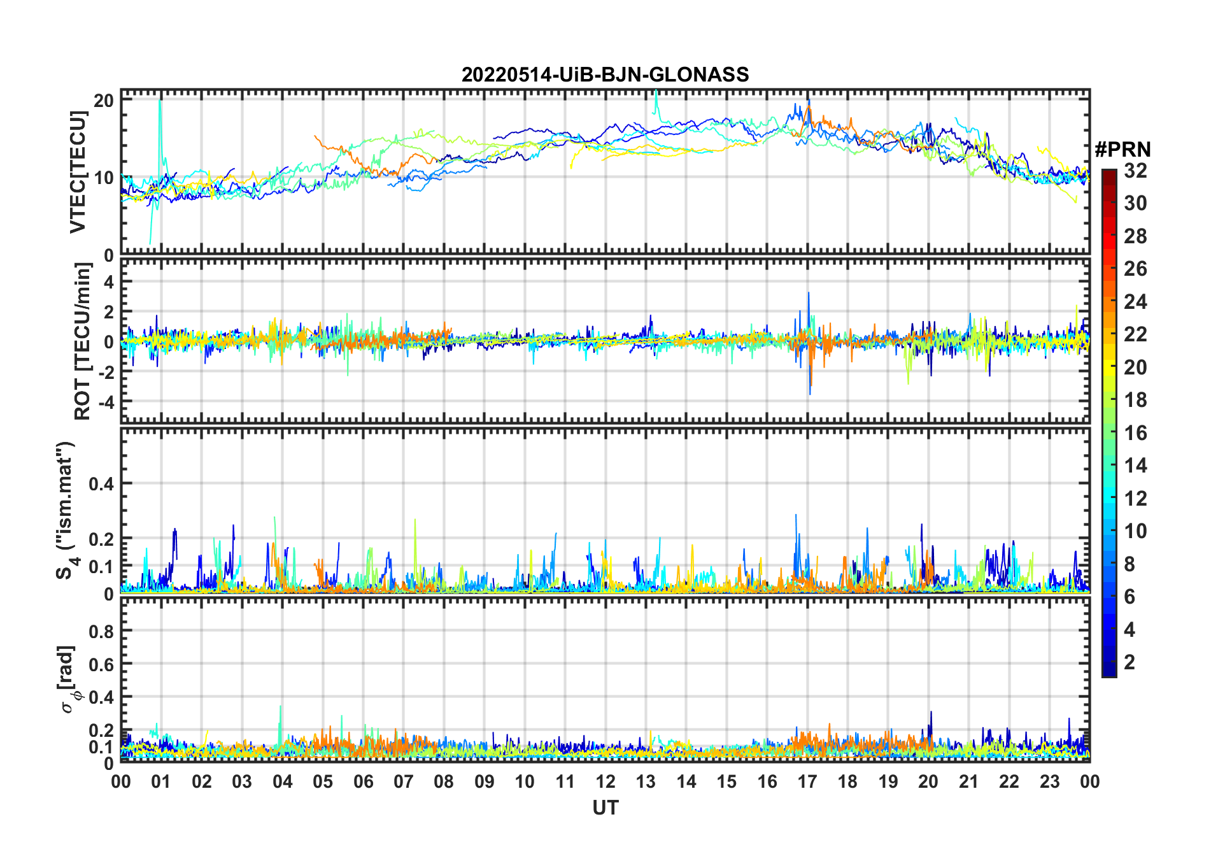Click the x-axis tick label 21

coord(969,781)
